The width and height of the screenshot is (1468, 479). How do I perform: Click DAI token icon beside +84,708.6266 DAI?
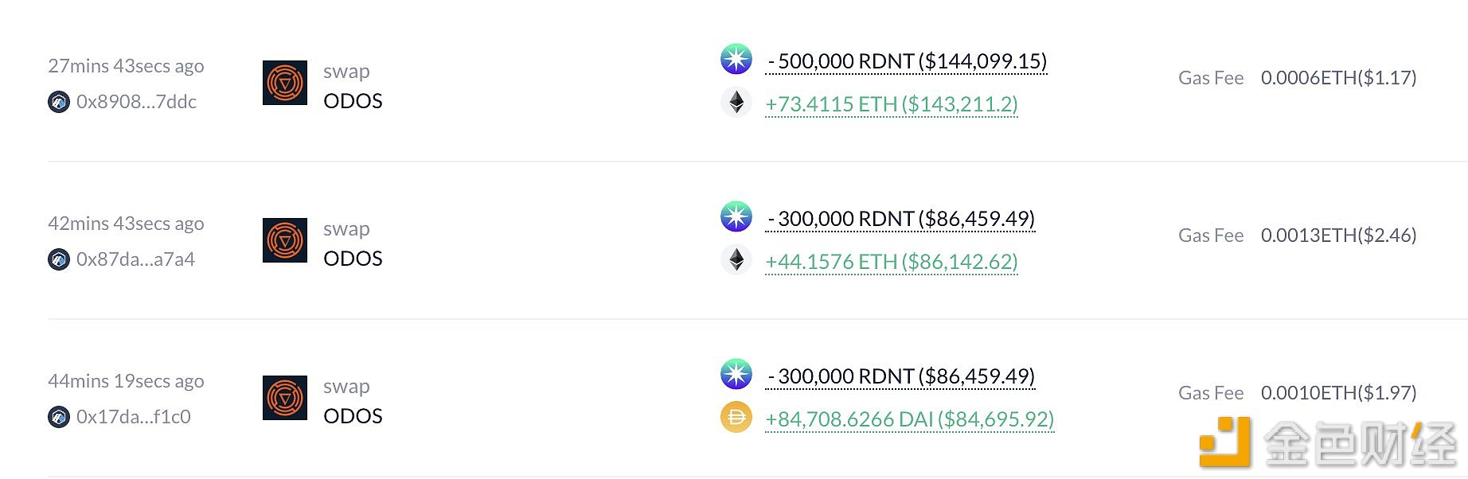[736, 417]
